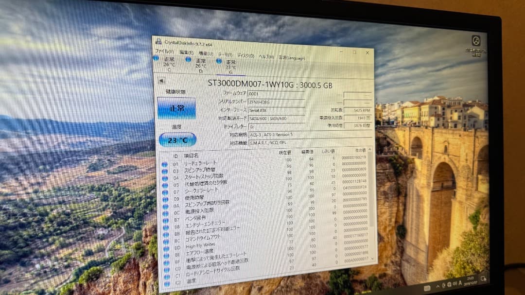Click the D: drive 正常 health icon
Image resolution: width=525 pixels, height=295 pixels.
(188, 61)
